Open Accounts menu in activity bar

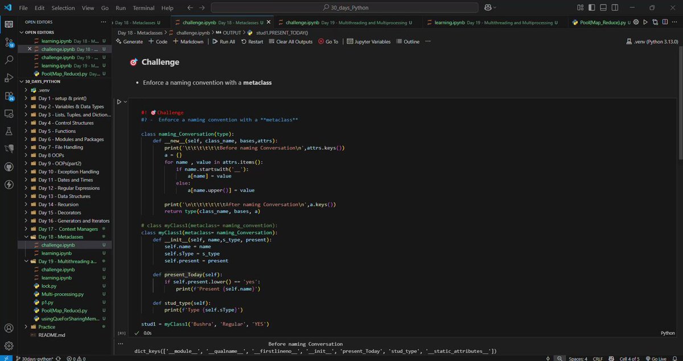(9, 329)
